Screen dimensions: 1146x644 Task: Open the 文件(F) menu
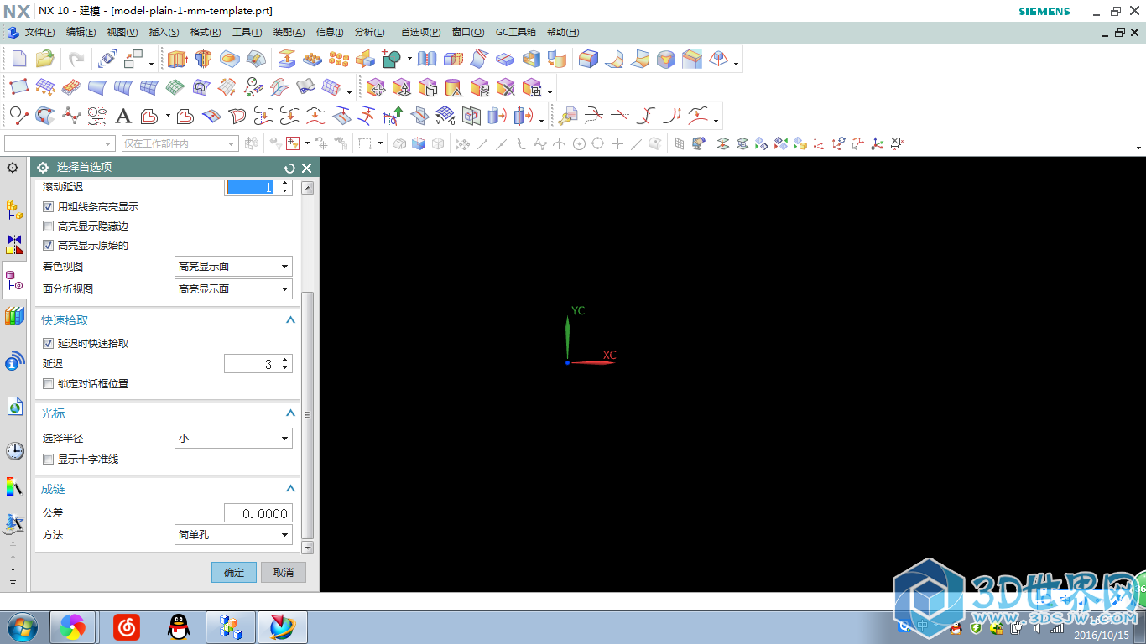click(39, 32)
